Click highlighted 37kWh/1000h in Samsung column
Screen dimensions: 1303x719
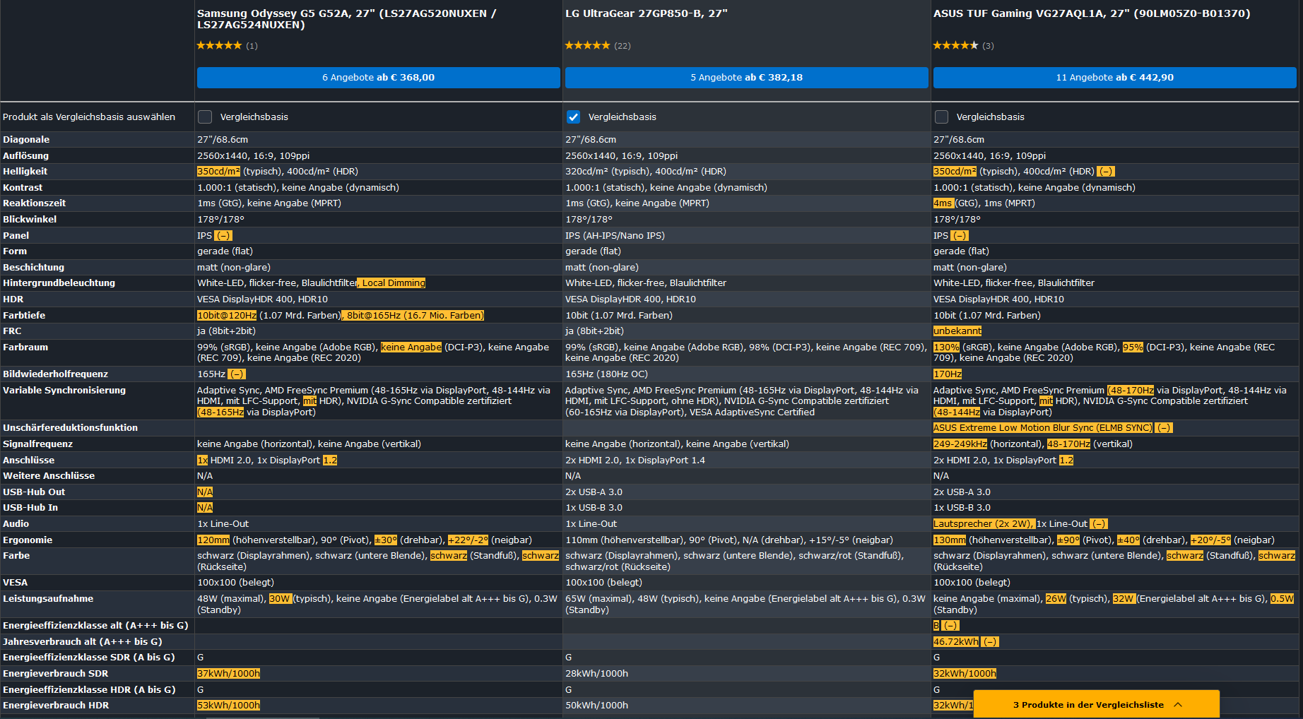pyautogui.click(x=228, y=674)
